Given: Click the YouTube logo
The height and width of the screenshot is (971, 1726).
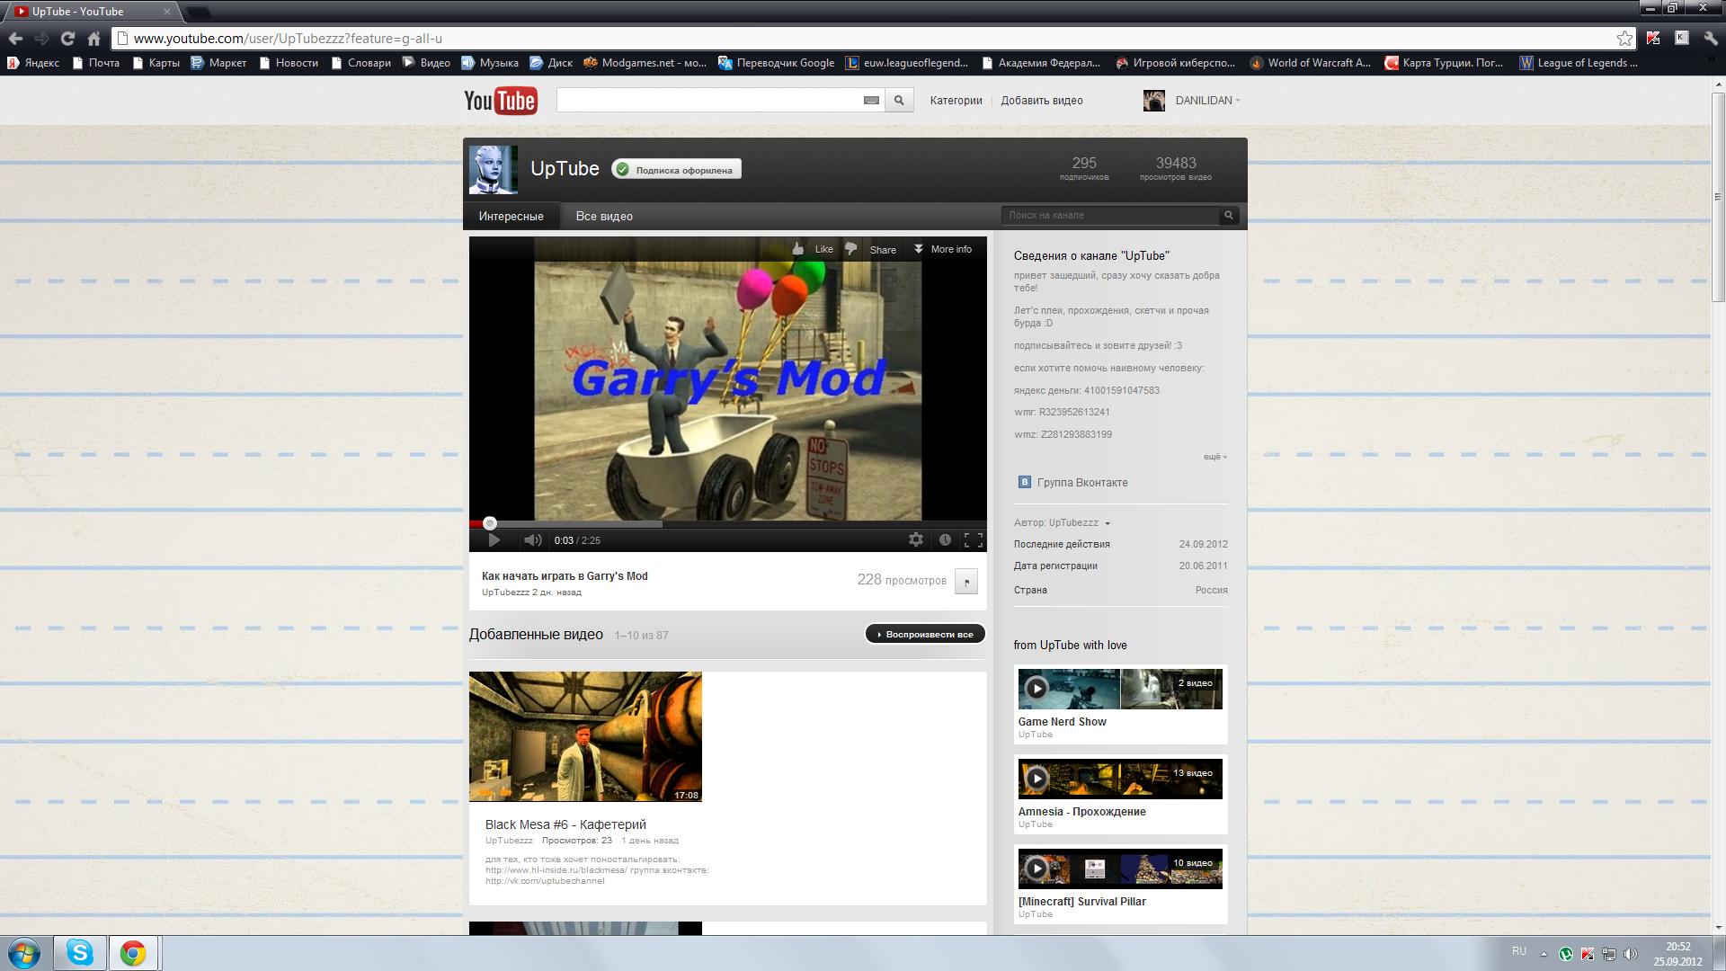Looking at the screenshot, I should (500, 101).
